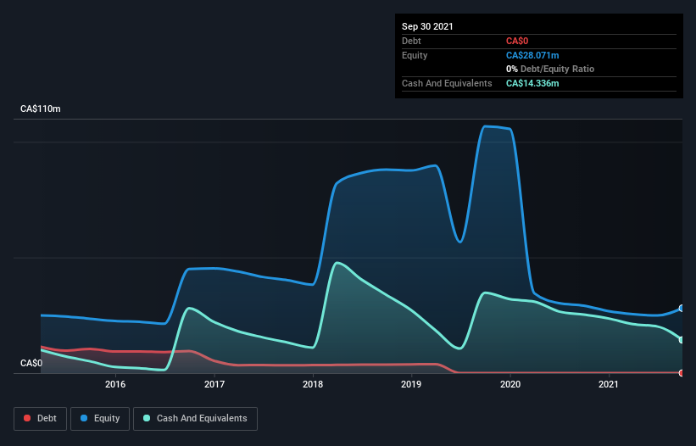
Task: Click the blue Equity legend dot
Action: (x=84, y=418)
